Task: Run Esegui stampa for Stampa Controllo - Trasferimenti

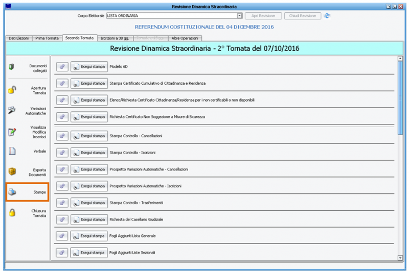Action: tap(89, 203)
